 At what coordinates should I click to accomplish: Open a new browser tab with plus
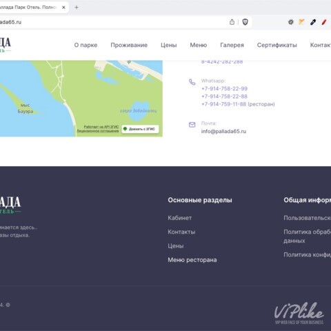point(77,8)
